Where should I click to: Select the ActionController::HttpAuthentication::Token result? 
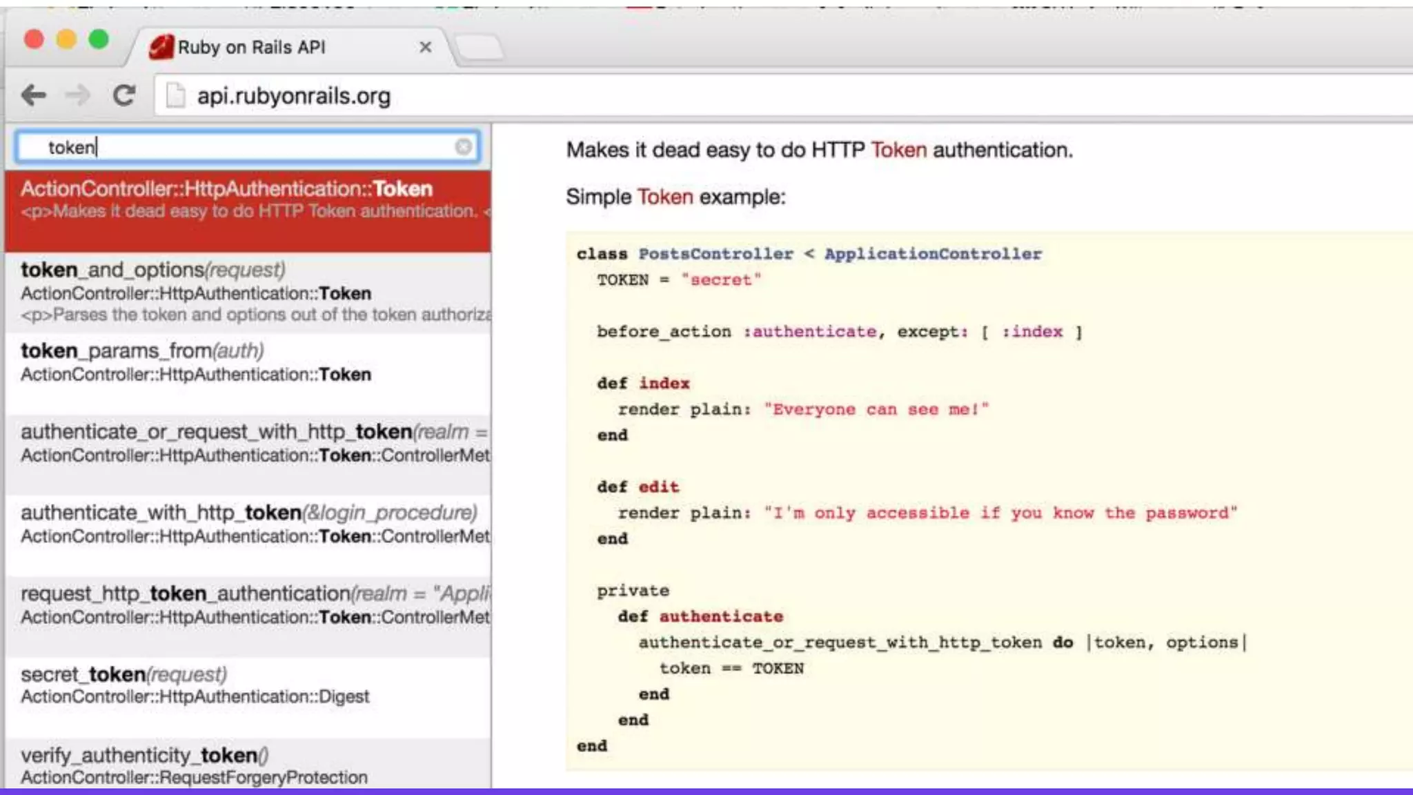[x=248, y=211]
